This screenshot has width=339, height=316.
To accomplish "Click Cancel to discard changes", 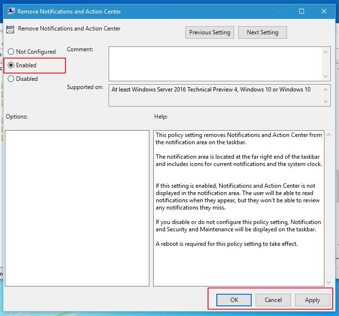I will pyautogui.click(x=273, y=300).
